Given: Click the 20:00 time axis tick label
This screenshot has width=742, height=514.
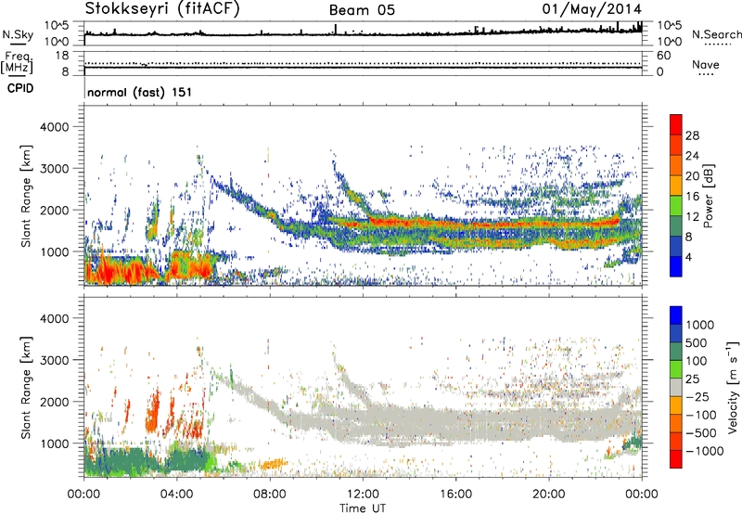Looking at the screenshot, I should tap(549, 495).
